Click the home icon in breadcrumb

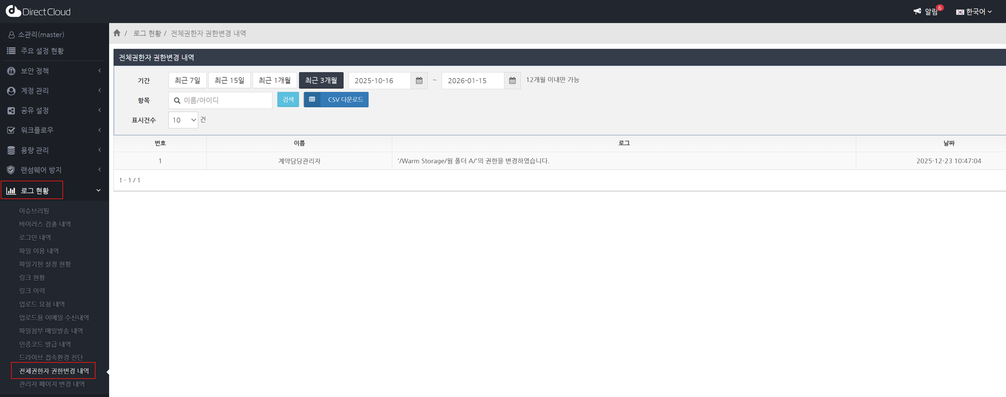[x=117, y=33]
